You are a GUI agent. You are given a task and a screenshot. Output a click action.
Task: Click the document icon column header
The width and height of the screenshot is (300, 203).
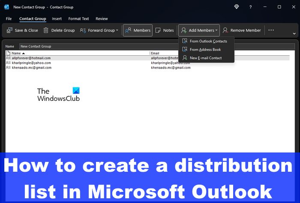pyautogui.click(x=8, y=53)
